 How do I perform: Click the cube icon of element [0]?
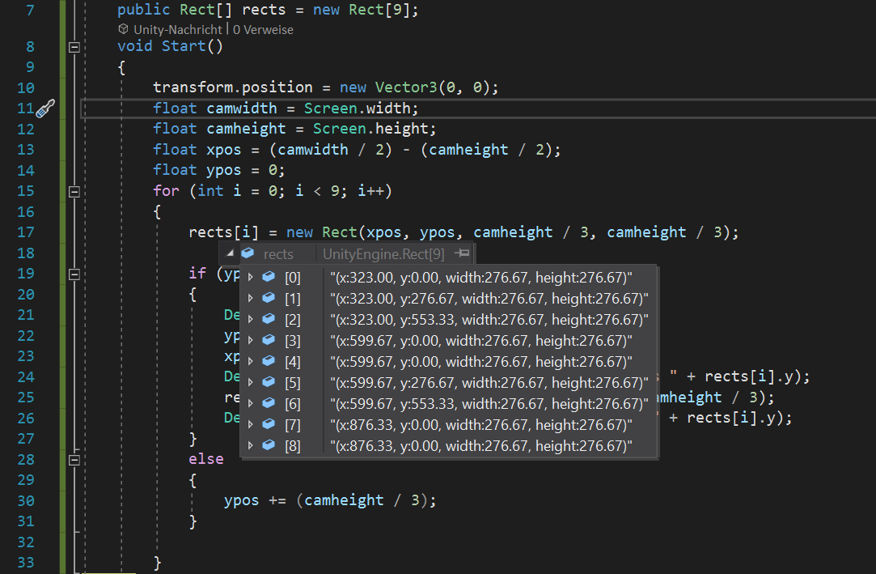pos(269,277)
